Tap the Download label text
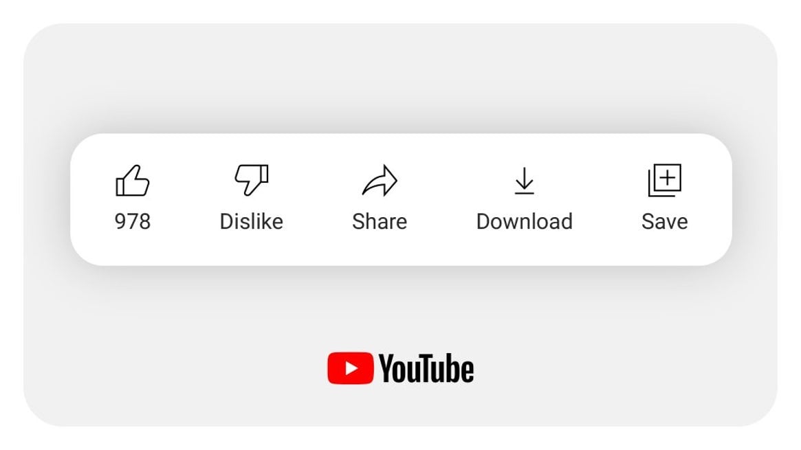The image size is (801, 450). coord(524,221)
